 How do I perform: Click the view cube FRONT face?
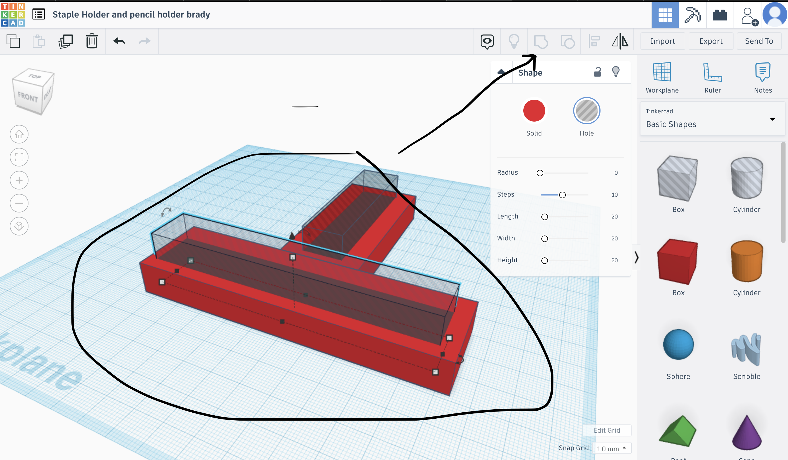coord(28,97)
